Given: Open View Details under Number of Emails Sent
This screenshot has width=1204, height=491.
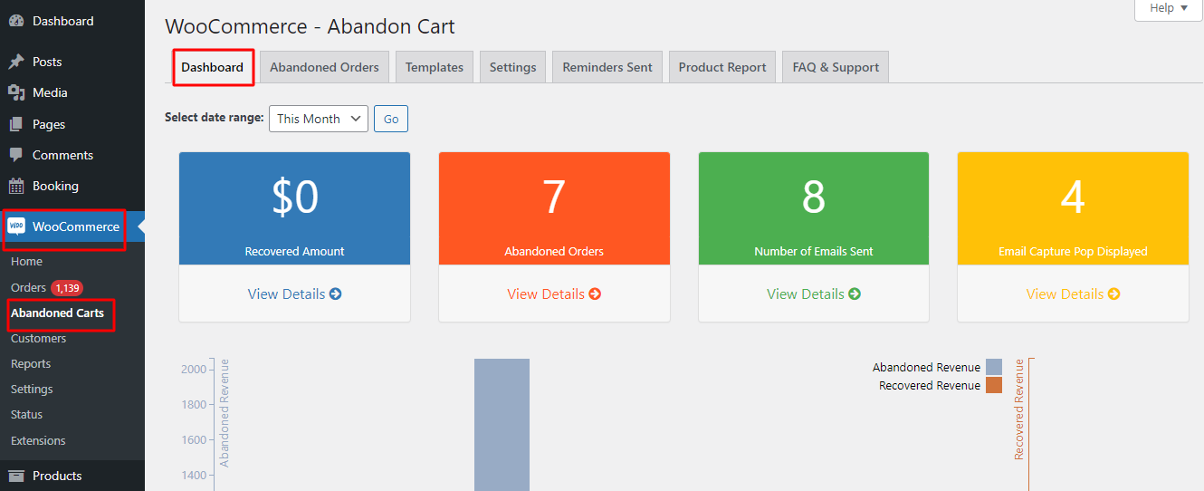Looking at the screenshot, I should (814, 294).
